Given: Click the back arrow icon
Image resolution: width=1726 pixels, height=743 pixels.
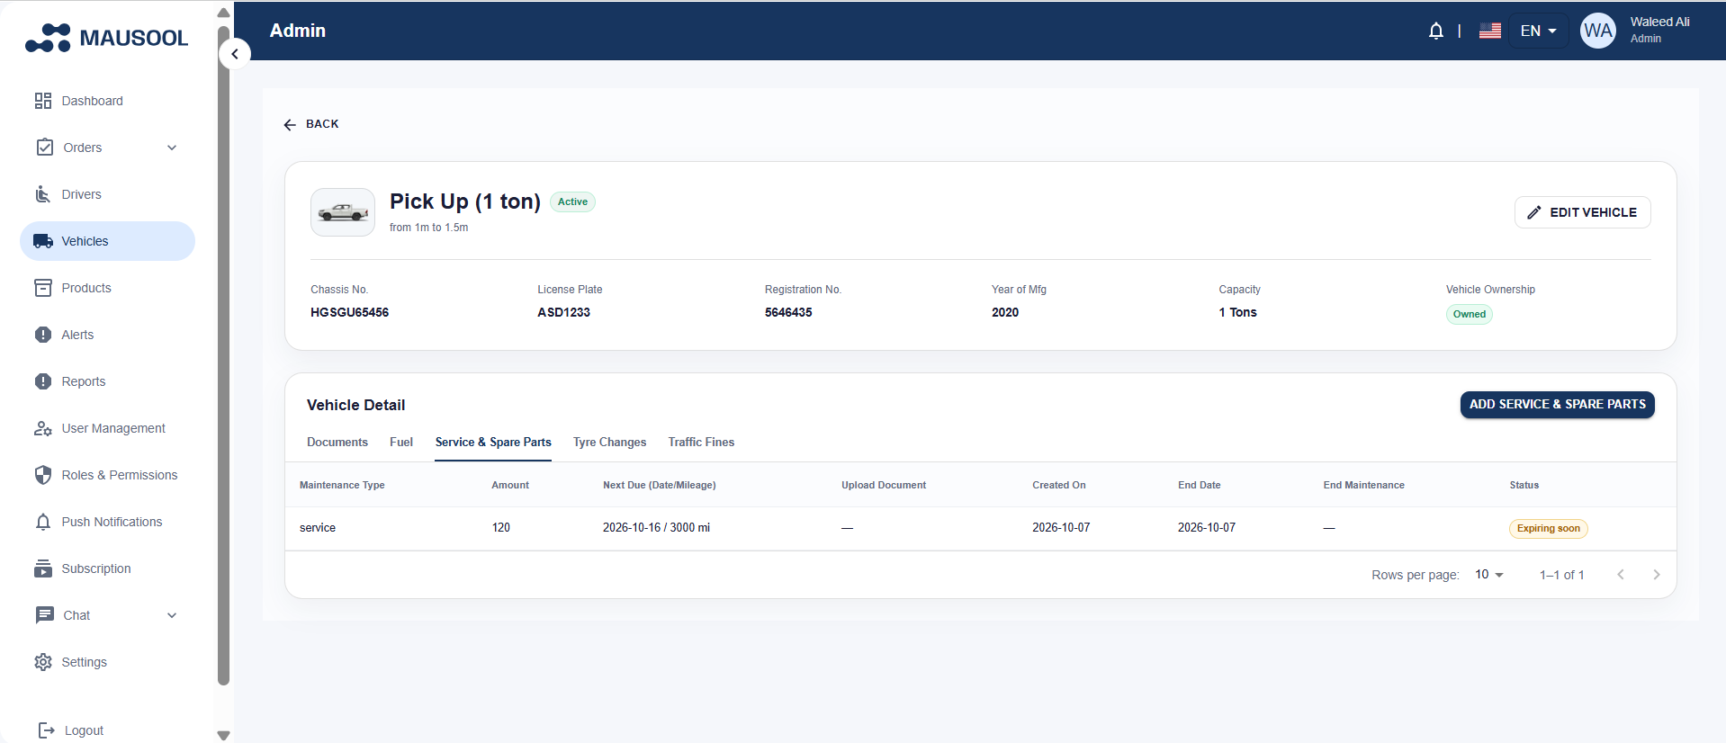Looking at the screenshot, I should (290, 124).
